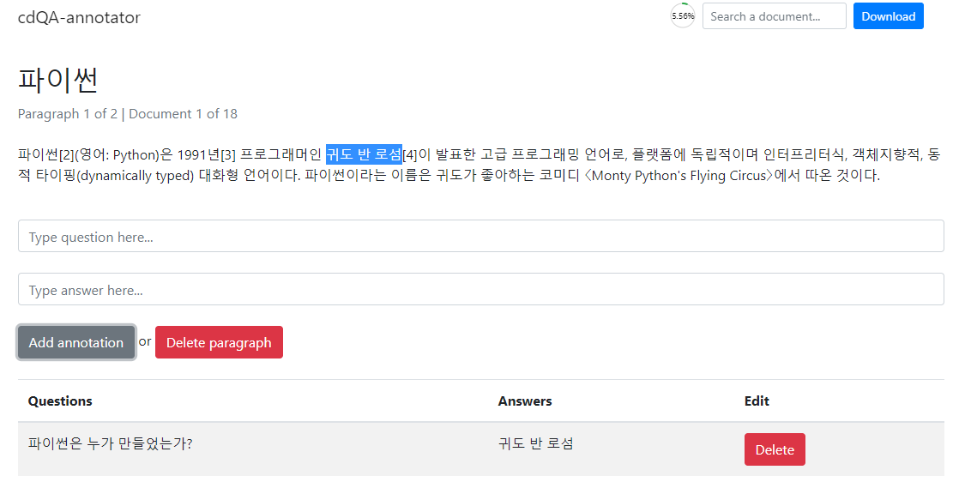Click Monty Python's Flying Circus in paragraph

pos(678,176)
